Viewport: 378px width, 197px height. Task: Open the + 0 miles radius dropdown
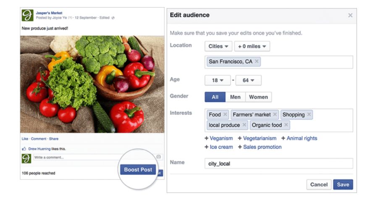(x=252, y=46)
